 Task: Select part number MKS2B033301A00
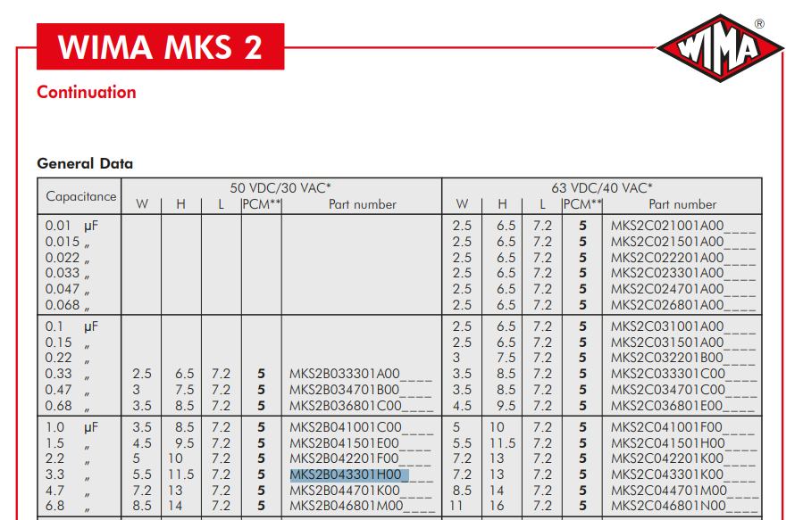pyautogui.click(x=345, y=374)
